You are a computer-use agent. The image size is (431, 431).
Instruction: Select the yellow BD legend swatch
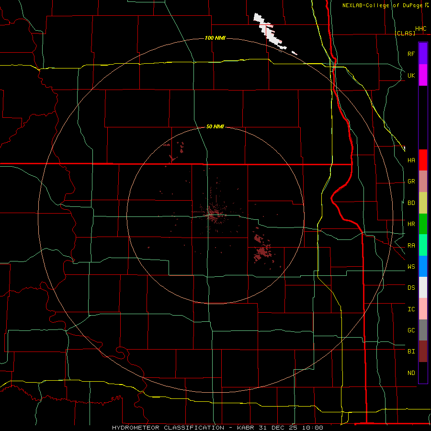point(423,203)
